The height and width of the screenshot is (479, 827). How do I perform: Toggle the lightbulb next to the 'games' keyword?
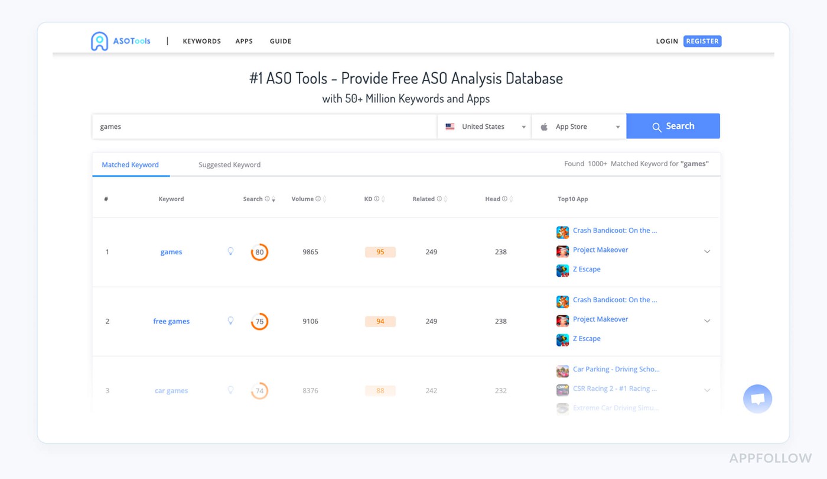tap(230, 251)
